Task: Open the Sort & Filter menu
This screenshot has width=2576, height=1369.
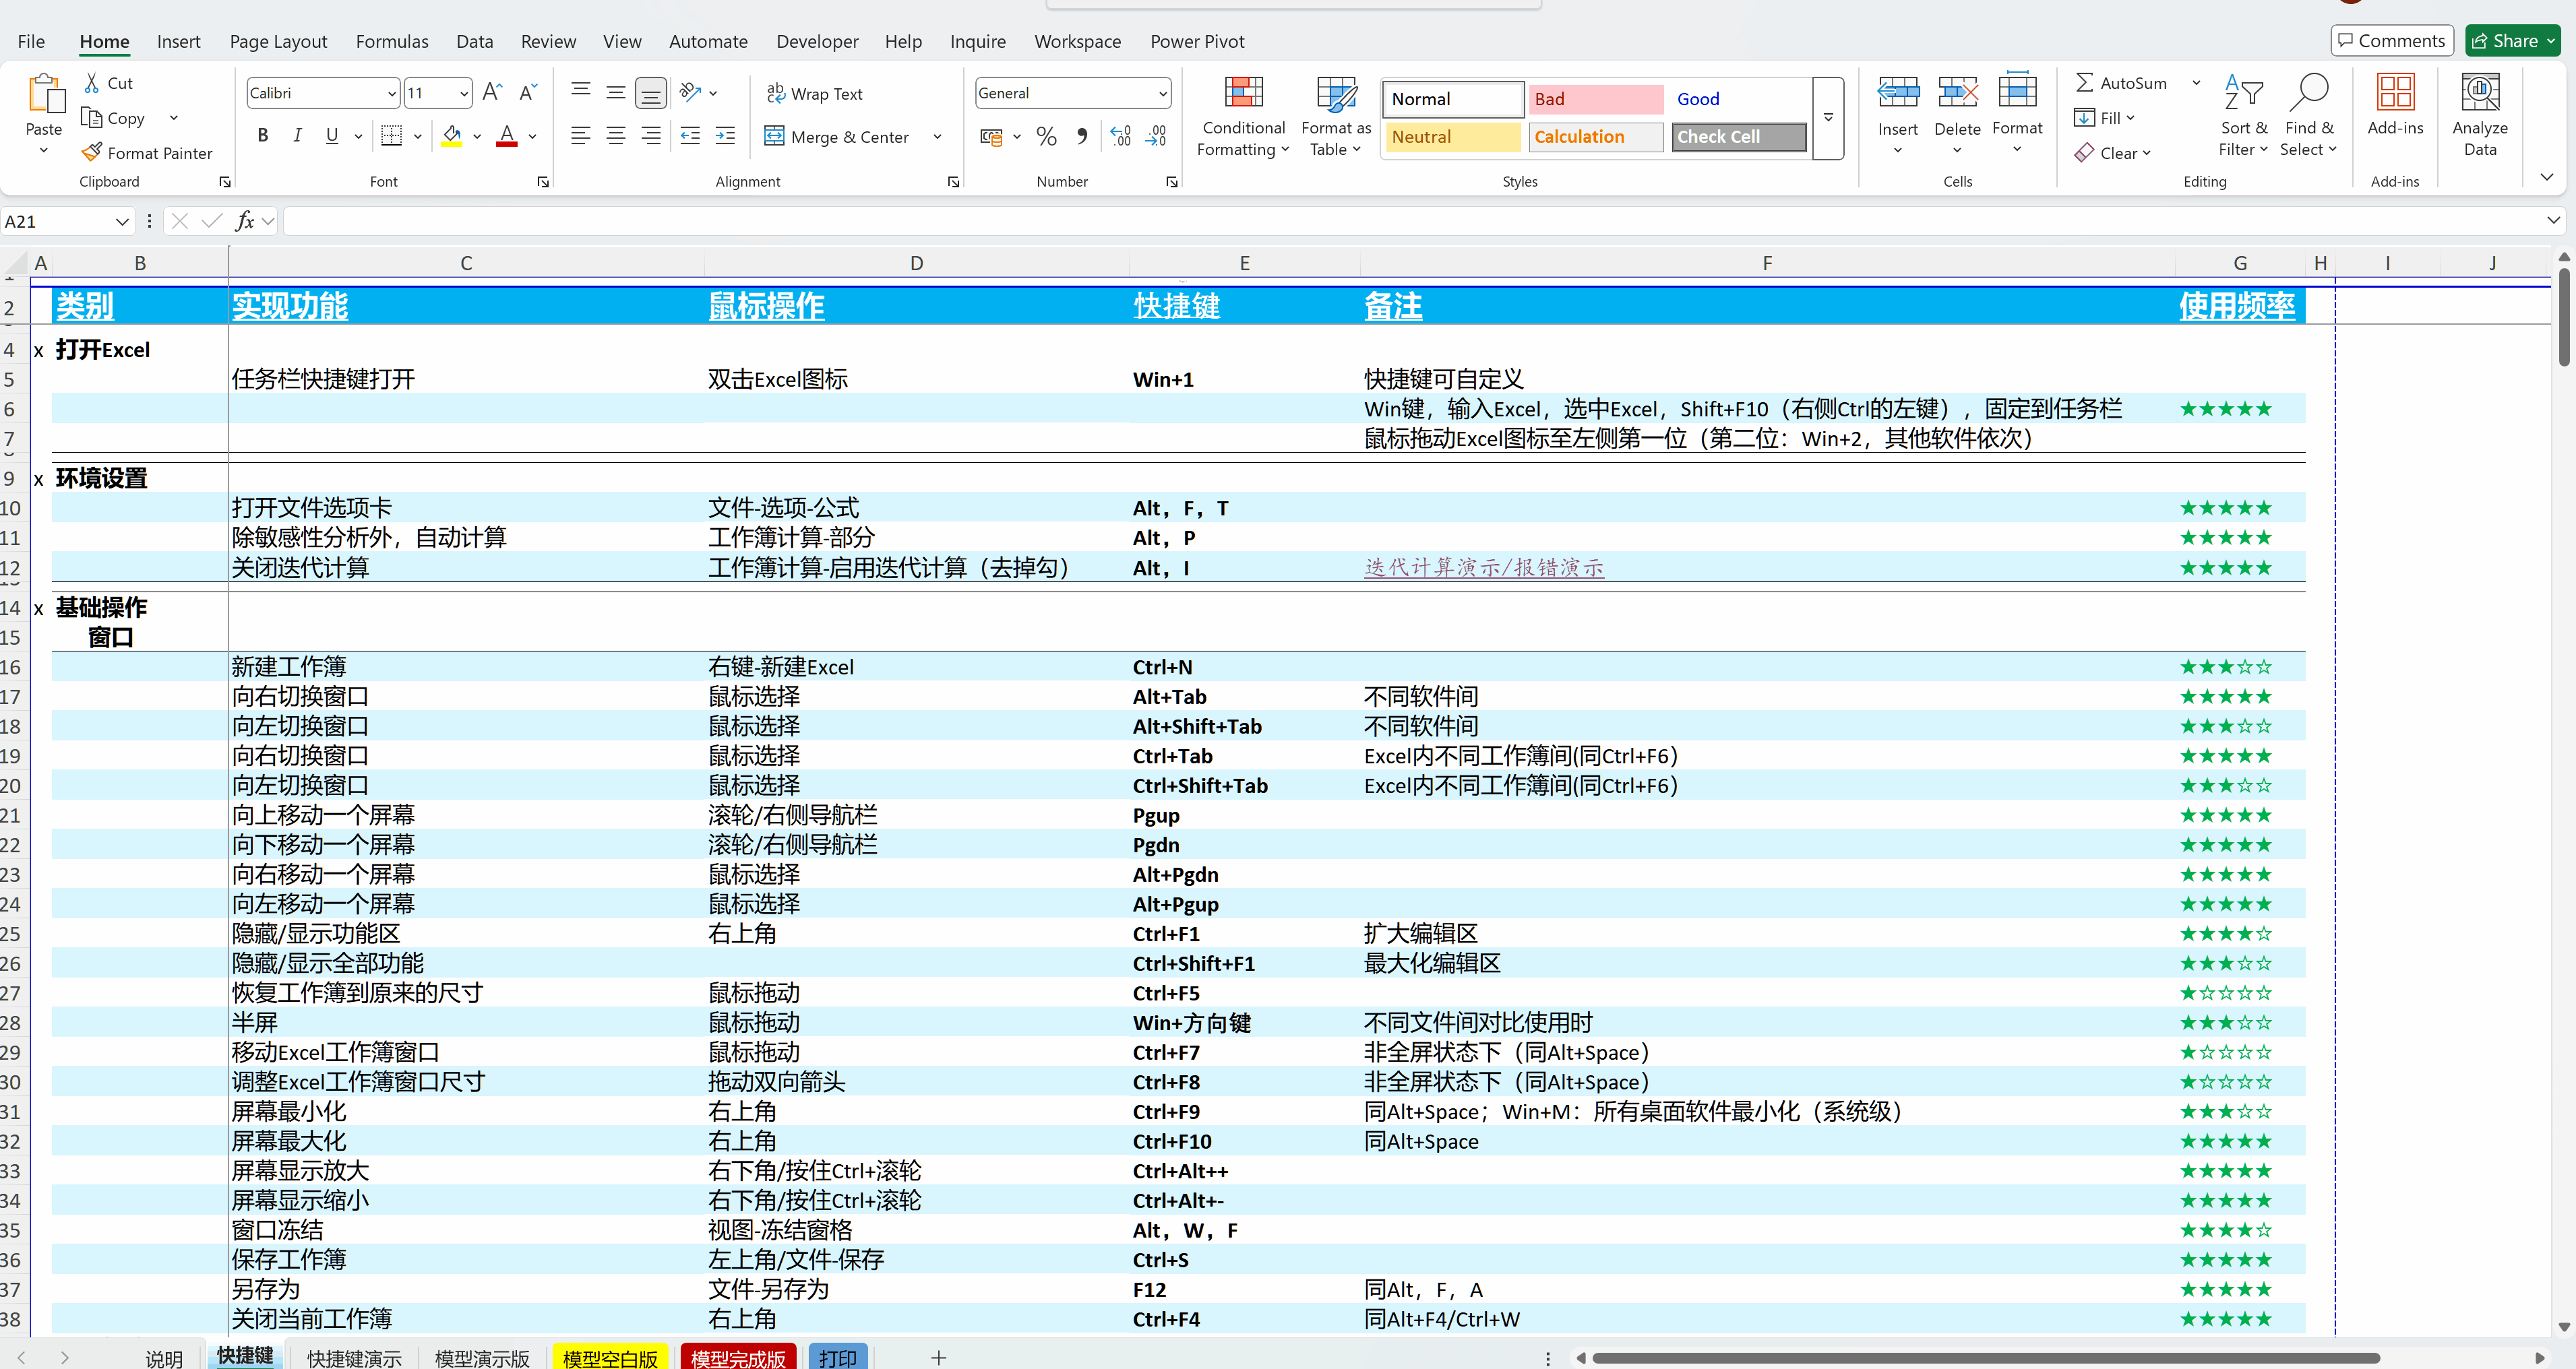Action: (x=2243, y=116)
